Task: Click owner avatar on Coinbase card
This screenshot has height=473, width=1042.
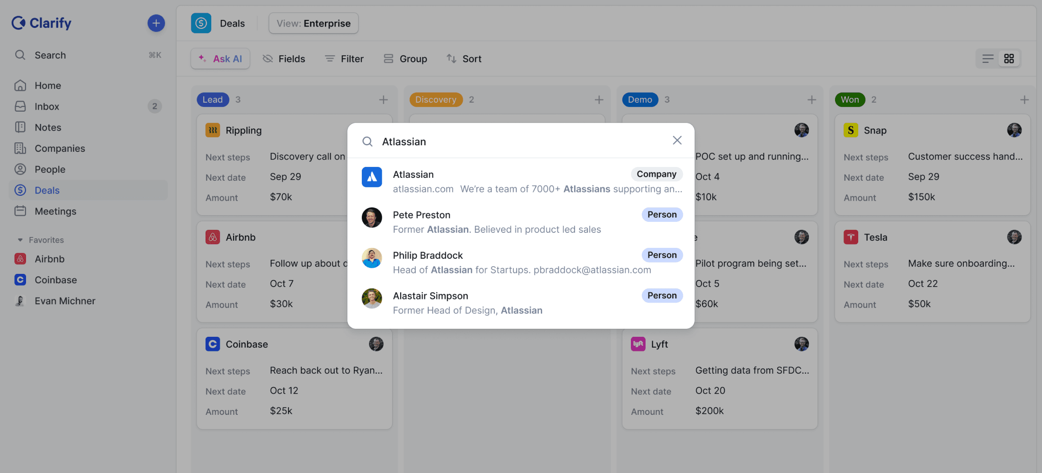Action: pyautogui.click(x=376, y=344)
